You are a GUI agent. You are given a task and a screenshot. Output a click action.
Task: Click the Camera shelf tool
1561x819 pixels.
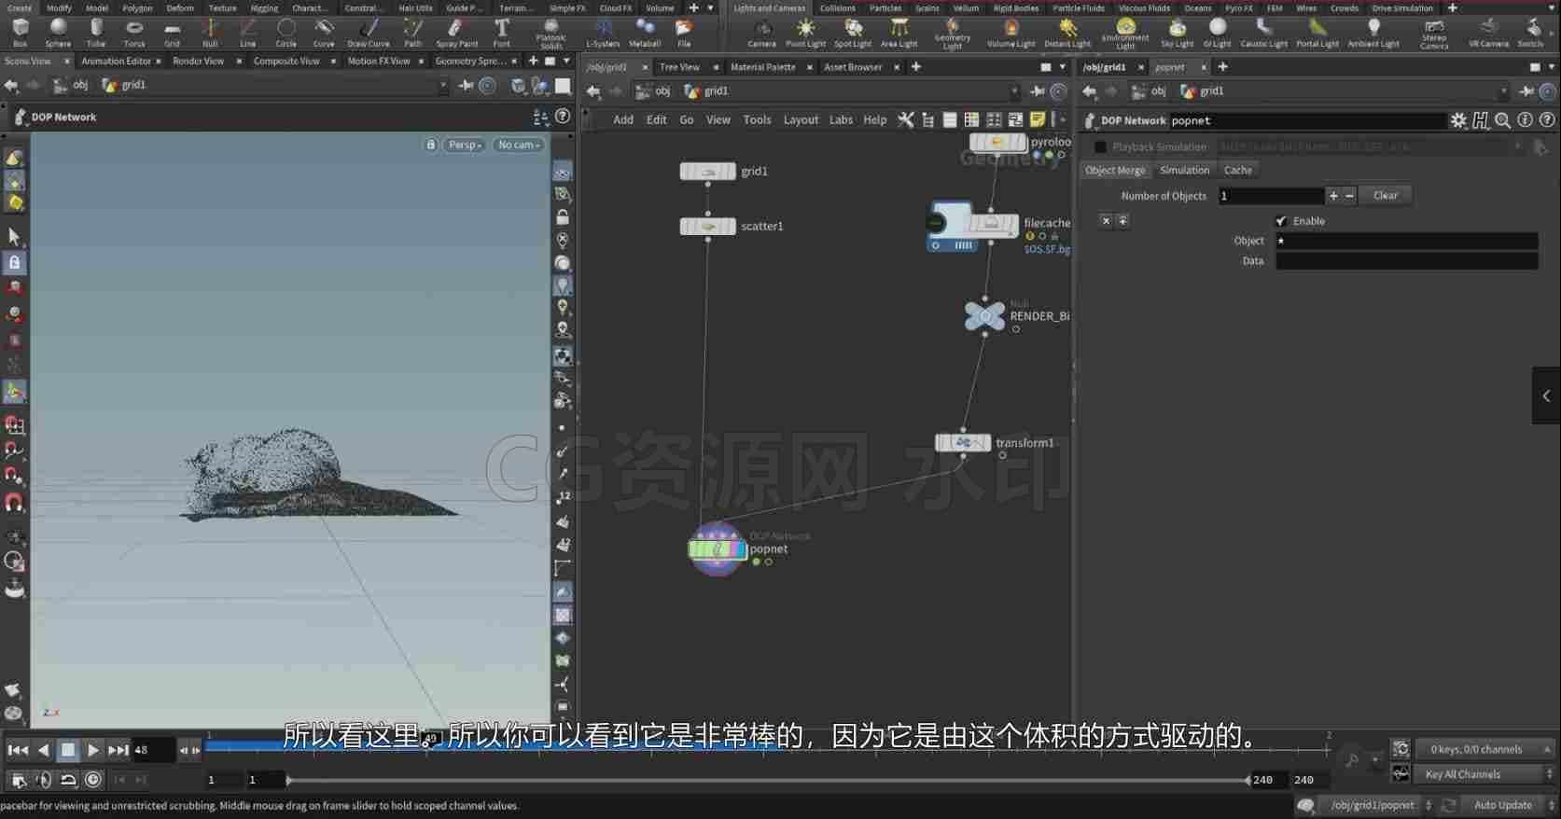tap(761, 32)
